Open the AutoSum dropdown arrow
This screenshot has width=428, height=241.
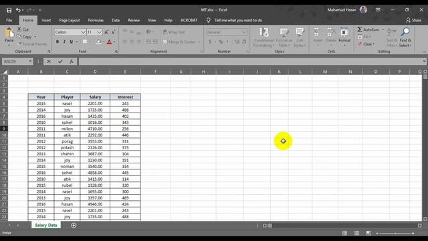click(383, 29)
